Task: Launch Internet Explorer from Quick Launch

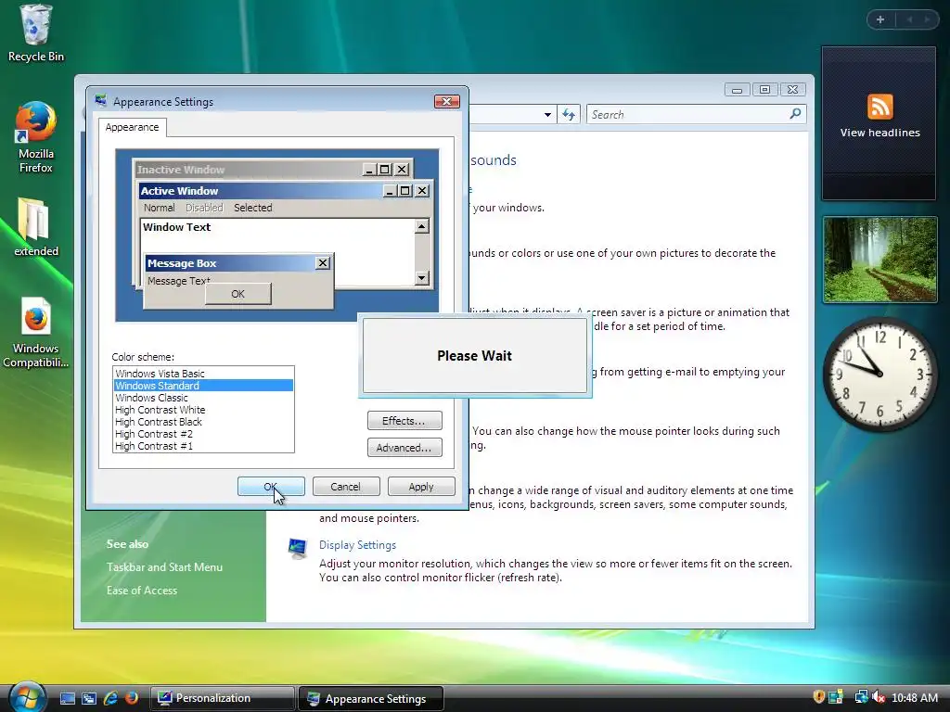Action: click(x=110, y=698)
